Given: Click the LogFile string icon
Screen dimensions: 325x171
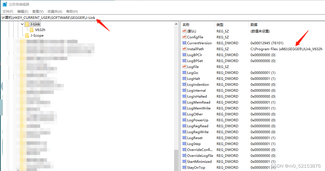Looking at the screenshot, I should (184, 67).
